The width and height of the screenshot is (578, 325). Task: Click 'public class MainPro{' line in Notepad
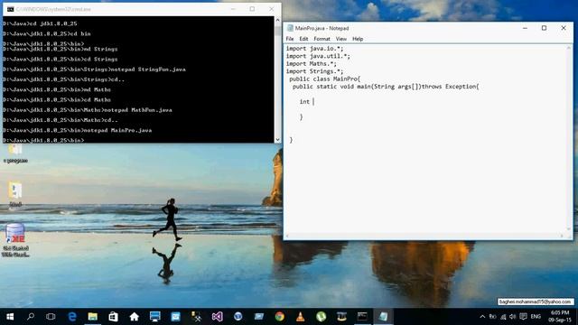pyautogui.click(x=324, y=79)
